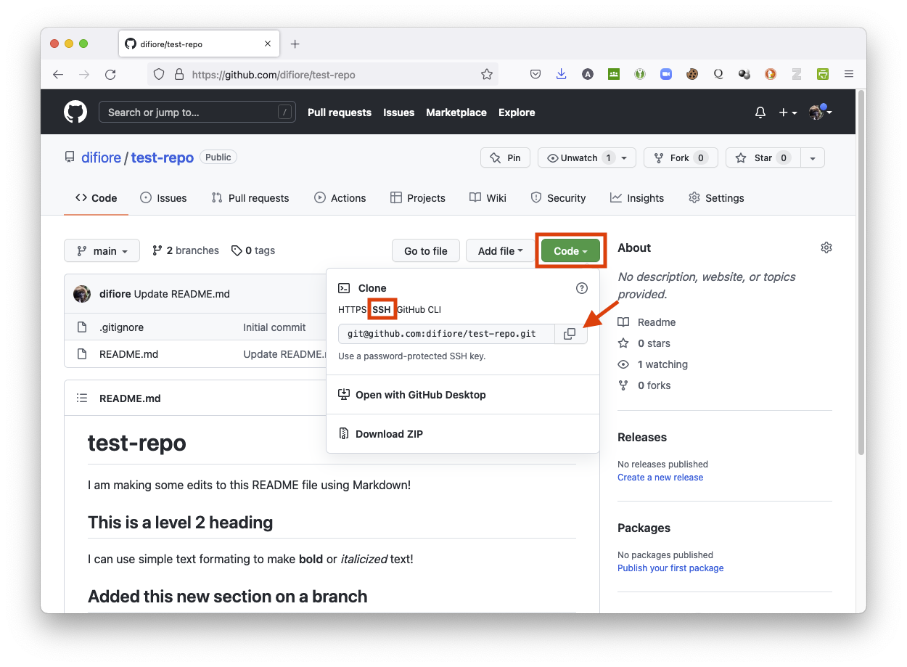Open the About settings gear
The height and width of the screenshot is (667, 907).
[826, 248]
